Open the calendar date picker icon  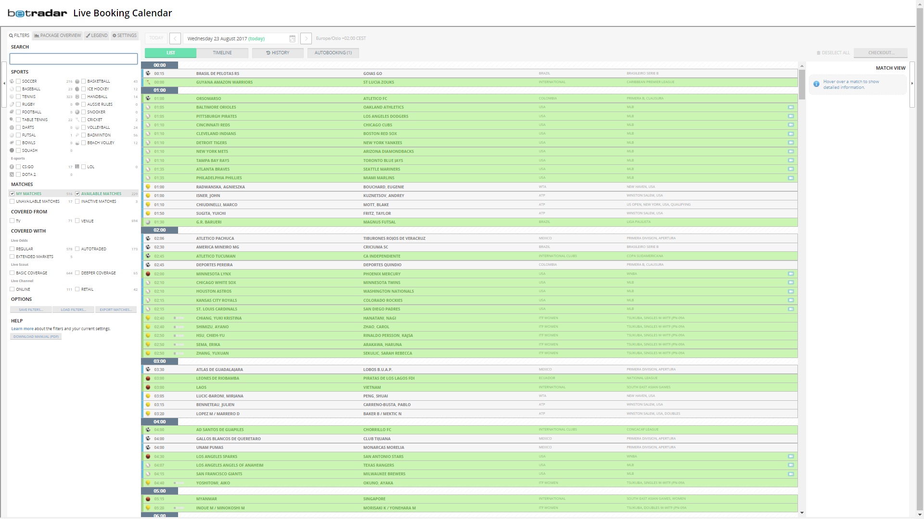click(292, 38)
